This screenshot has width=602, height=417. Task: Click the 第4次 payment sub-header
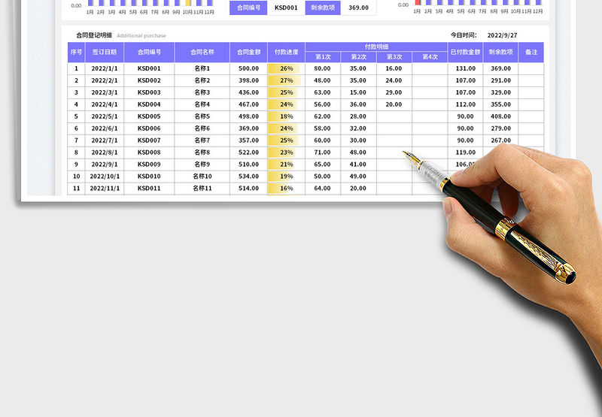[430, 57]
